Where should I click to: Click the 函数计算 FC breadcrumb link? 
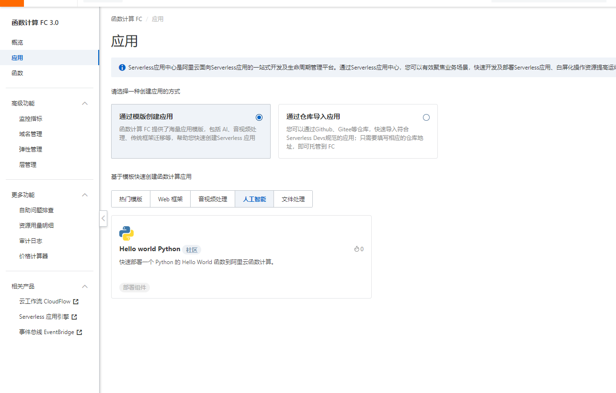pos(126,19)
